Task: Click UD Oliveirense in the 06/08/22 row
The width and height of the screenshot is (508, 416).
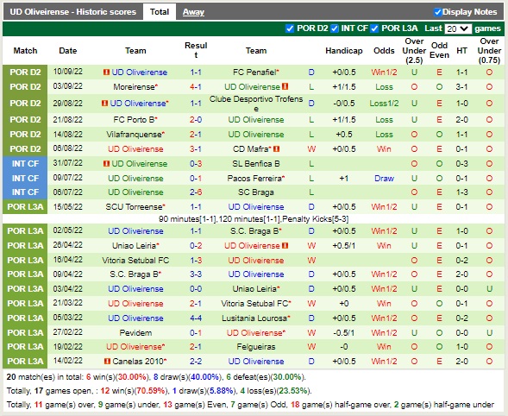Action: [x=135, y=148]
